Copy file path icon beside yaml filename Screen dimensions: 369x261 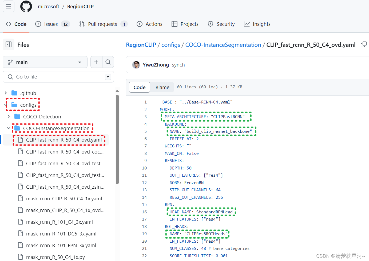pos(363,45)
